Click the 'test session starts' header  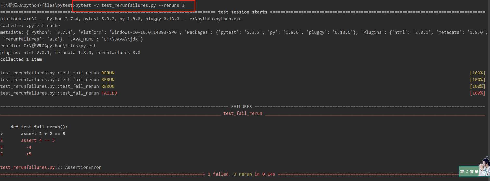243,12
